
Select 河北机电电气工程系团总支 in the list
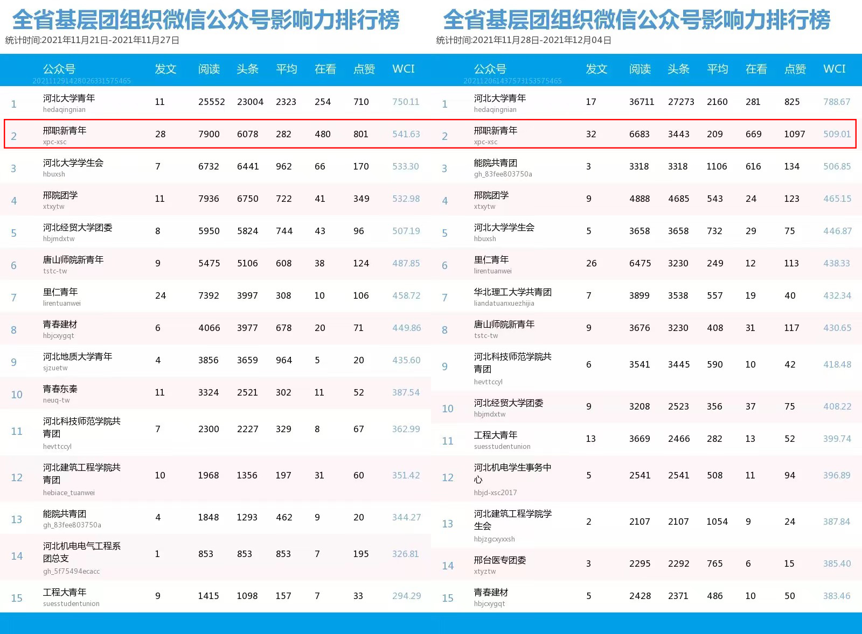(x=81, y=552)
